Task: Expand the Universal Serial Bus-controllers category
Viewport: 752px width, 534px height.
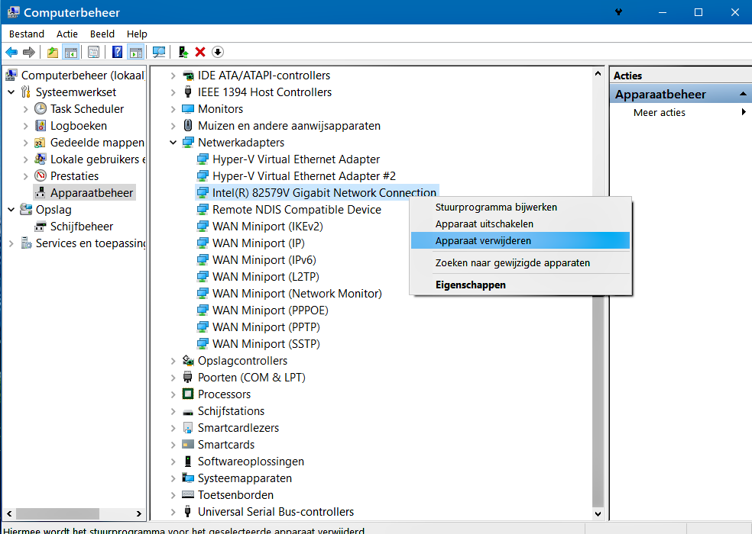Action: 173,511
